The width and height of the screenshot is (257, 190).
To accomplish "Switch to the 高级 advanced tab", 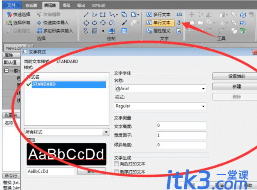I will pos(67,6).
